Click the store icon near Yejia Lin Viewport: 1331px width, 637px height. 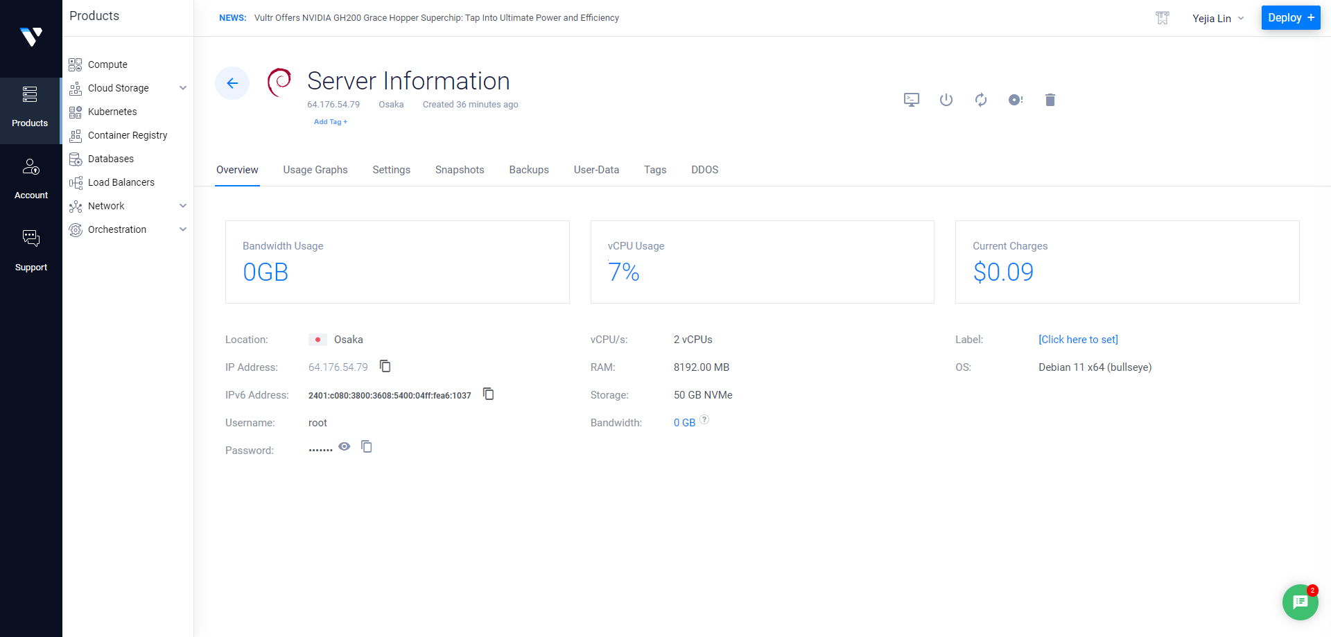click(1163, 18)
